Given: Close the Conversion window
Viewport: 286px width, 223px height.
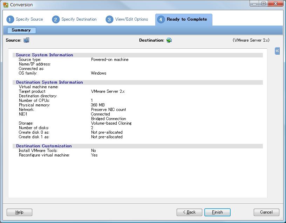Looking at the screenshot, I should pyautogui.click(x=275, y=4).
